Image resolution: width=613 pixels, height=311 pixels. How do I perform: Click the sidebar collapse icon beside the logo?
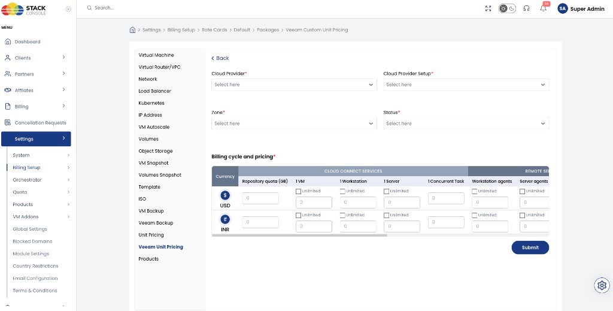point(68,9)
